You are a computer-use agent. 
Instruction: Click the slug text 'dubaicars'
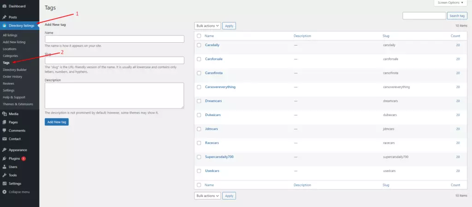click(390, 115)
